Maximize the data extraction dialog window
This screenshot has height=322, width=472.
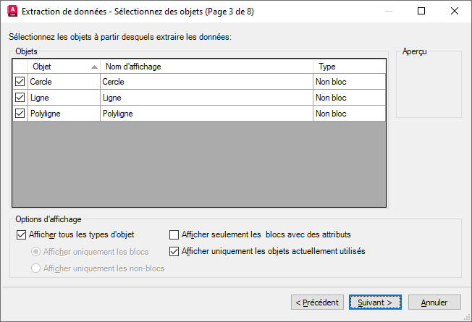point(421,12)
